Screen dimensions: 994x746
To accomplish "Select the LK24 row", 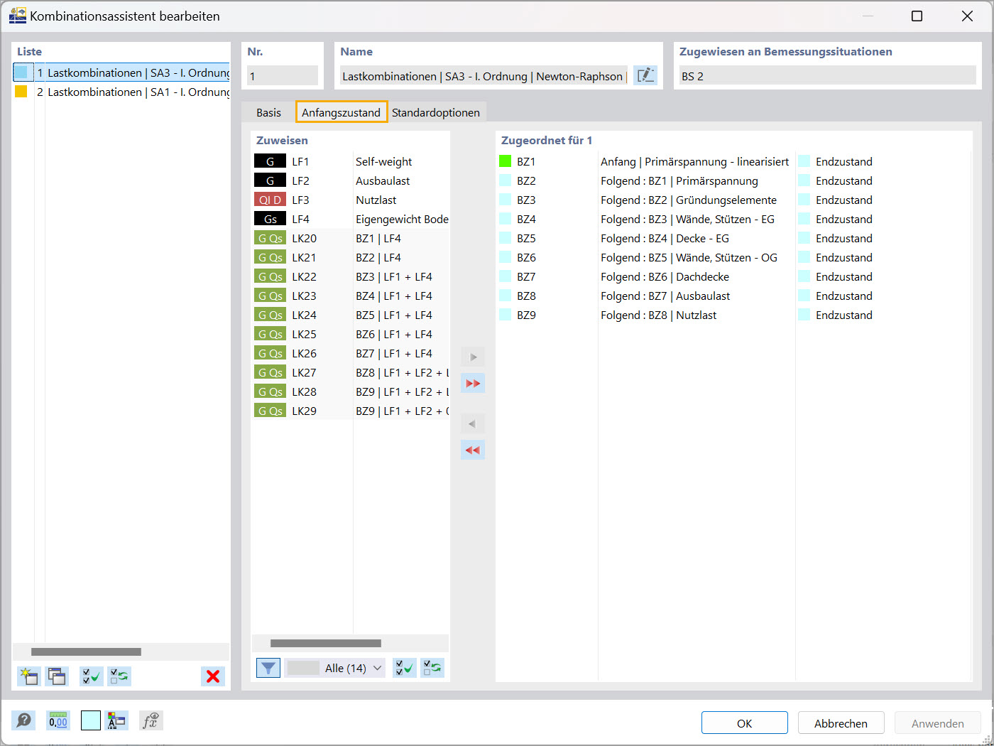I will tap(351, 315).
